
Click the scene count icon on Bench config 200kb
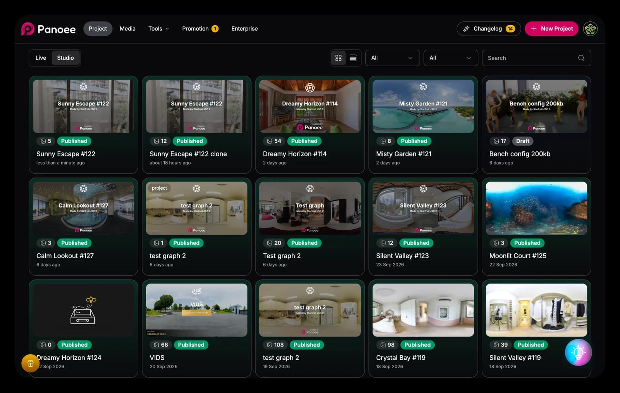[x=496, y=141]
